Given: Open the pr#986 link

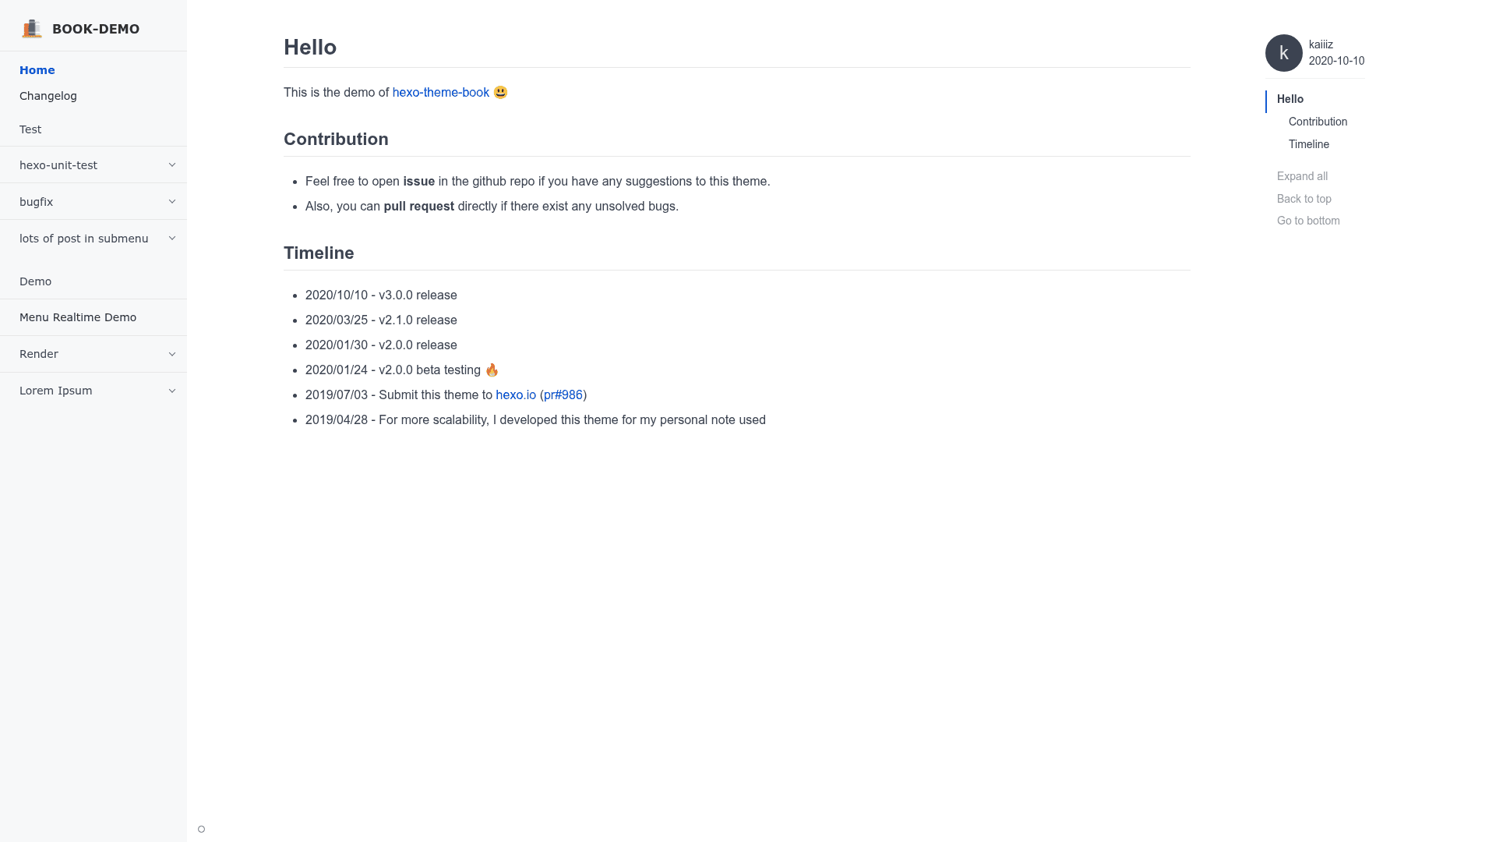Looking at the screenshot, I should pyautogui.click(x=563, y=395).
